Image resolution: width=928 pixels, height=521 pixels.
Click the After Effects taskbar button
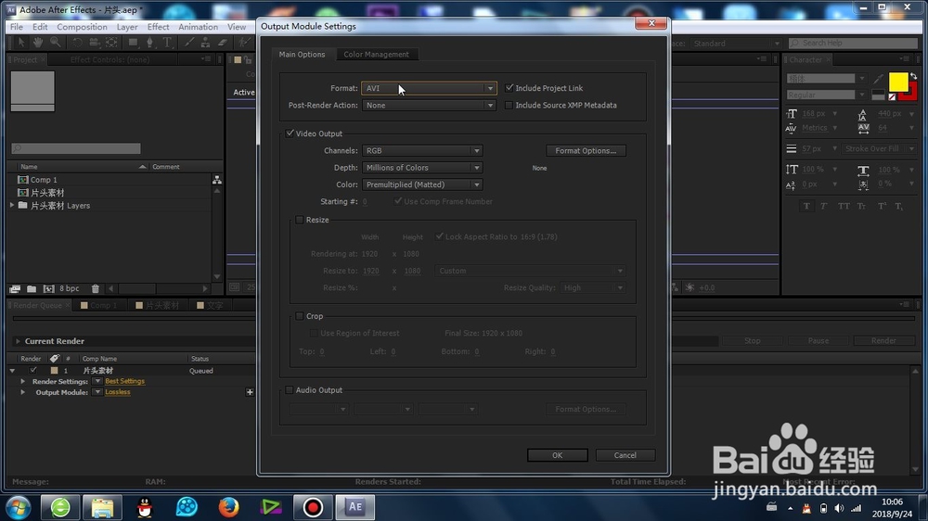(355, 507)
